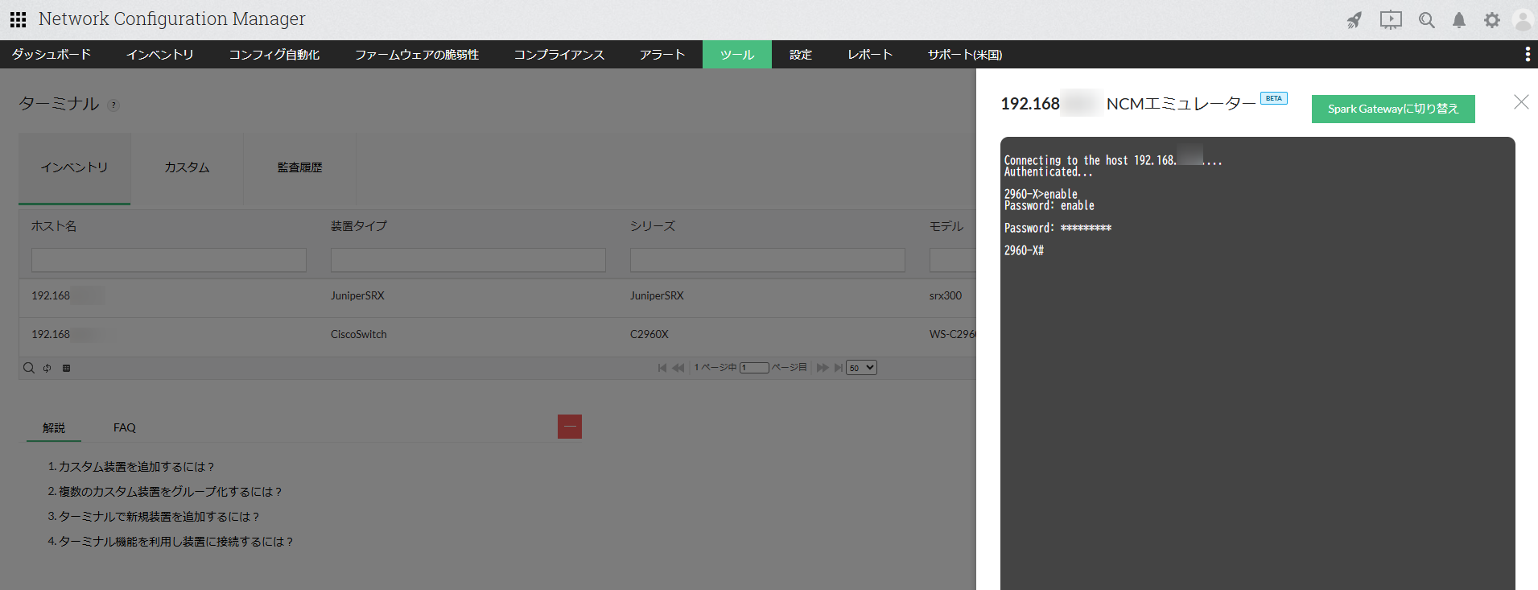Click the table search magnifier icon

[x=29, y=368]
